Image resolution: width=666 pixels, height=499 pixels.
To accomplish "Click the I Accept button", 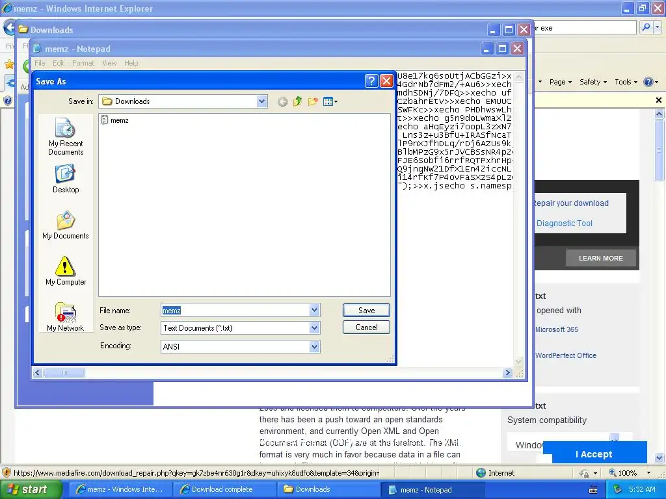I will coord(594,454).
